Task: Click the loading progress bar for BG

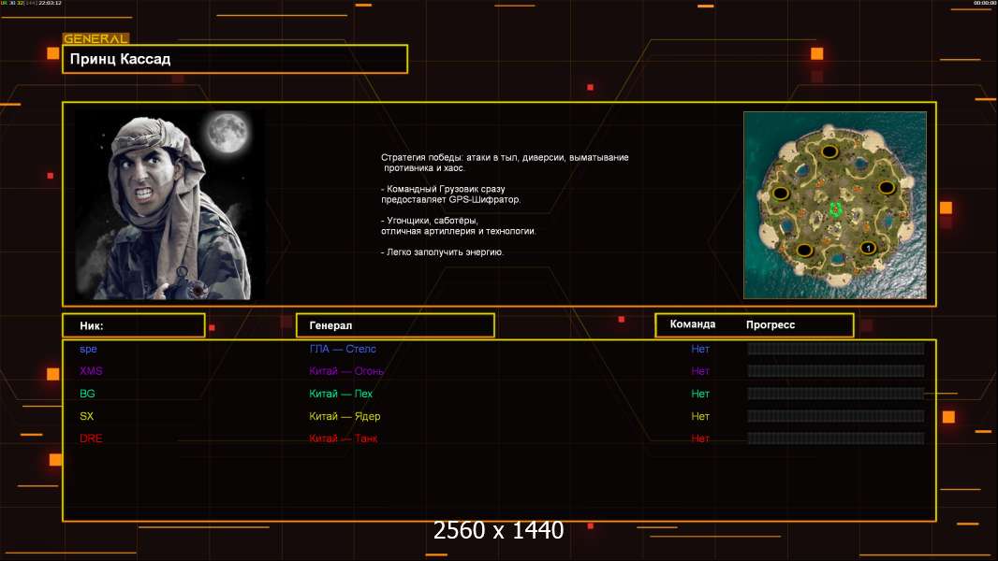Action: 836,394
